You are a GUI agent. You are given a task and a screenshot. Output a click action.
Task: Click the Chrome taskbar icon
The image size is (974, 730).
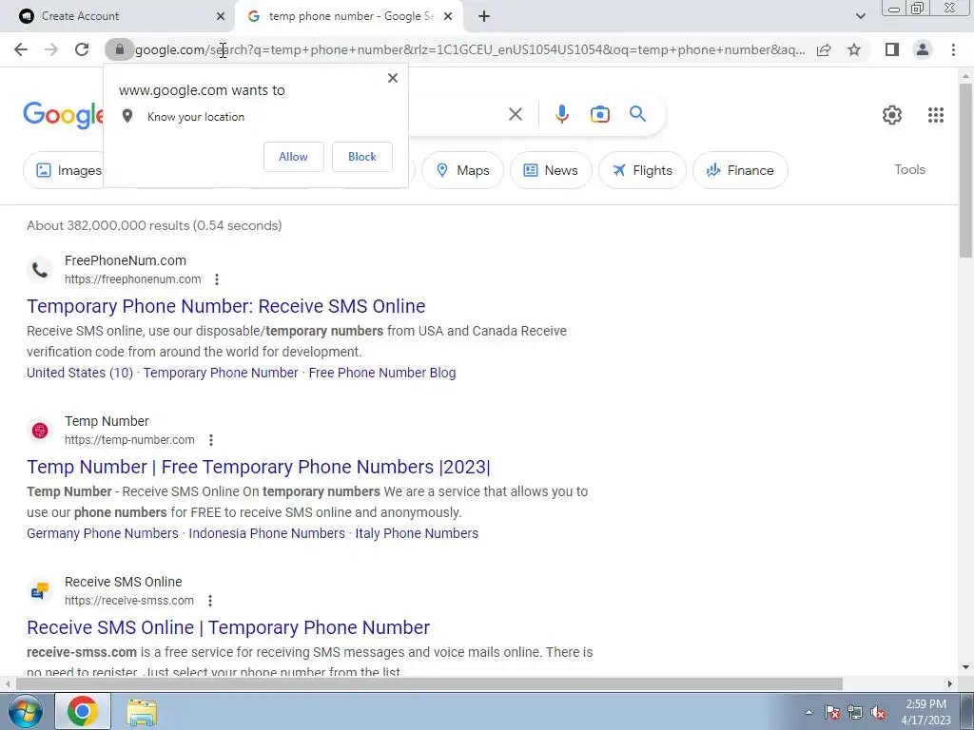click(83, 711)
